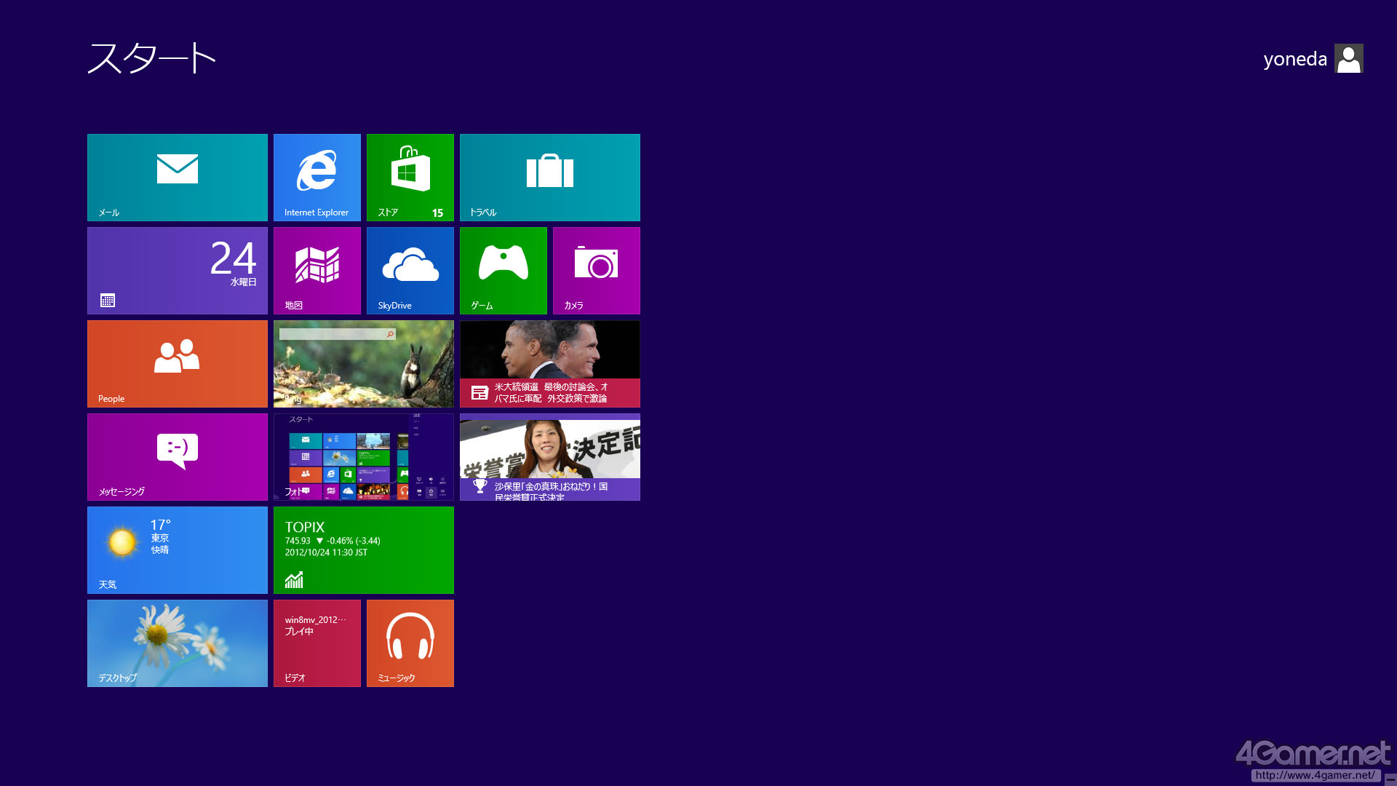
Task: Open the Store tile with shopping bag
Action: tap(410, 177)
